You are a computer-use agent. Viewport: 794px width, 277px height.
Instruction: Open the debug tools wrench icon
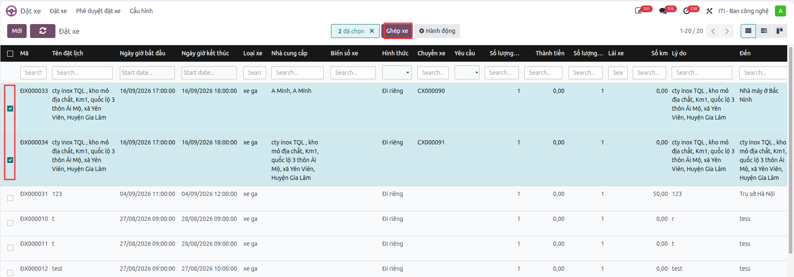(x=709, y=11)
